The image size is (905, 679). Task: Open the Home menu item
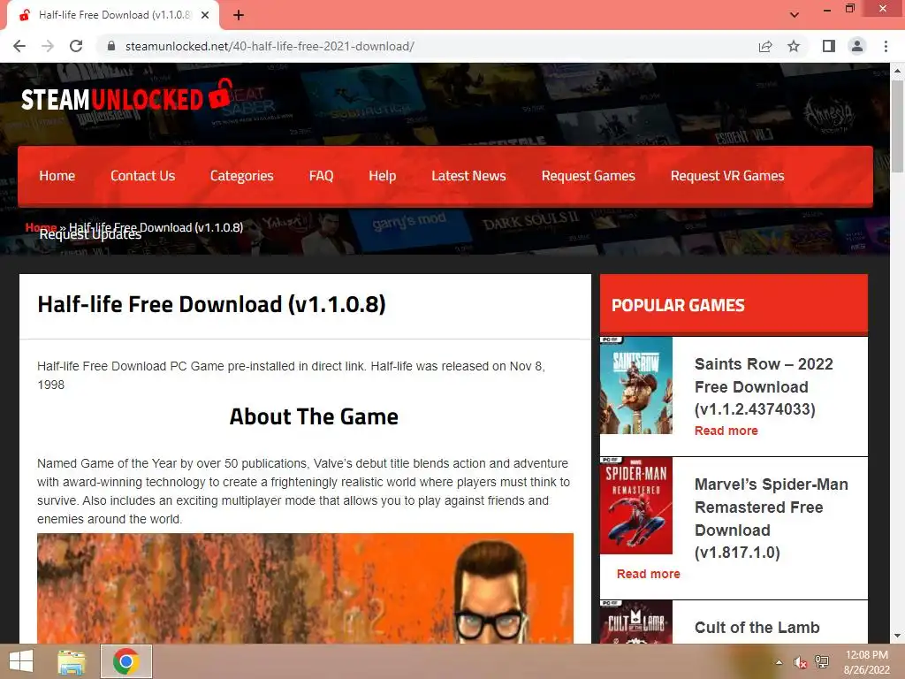(57, 176)
